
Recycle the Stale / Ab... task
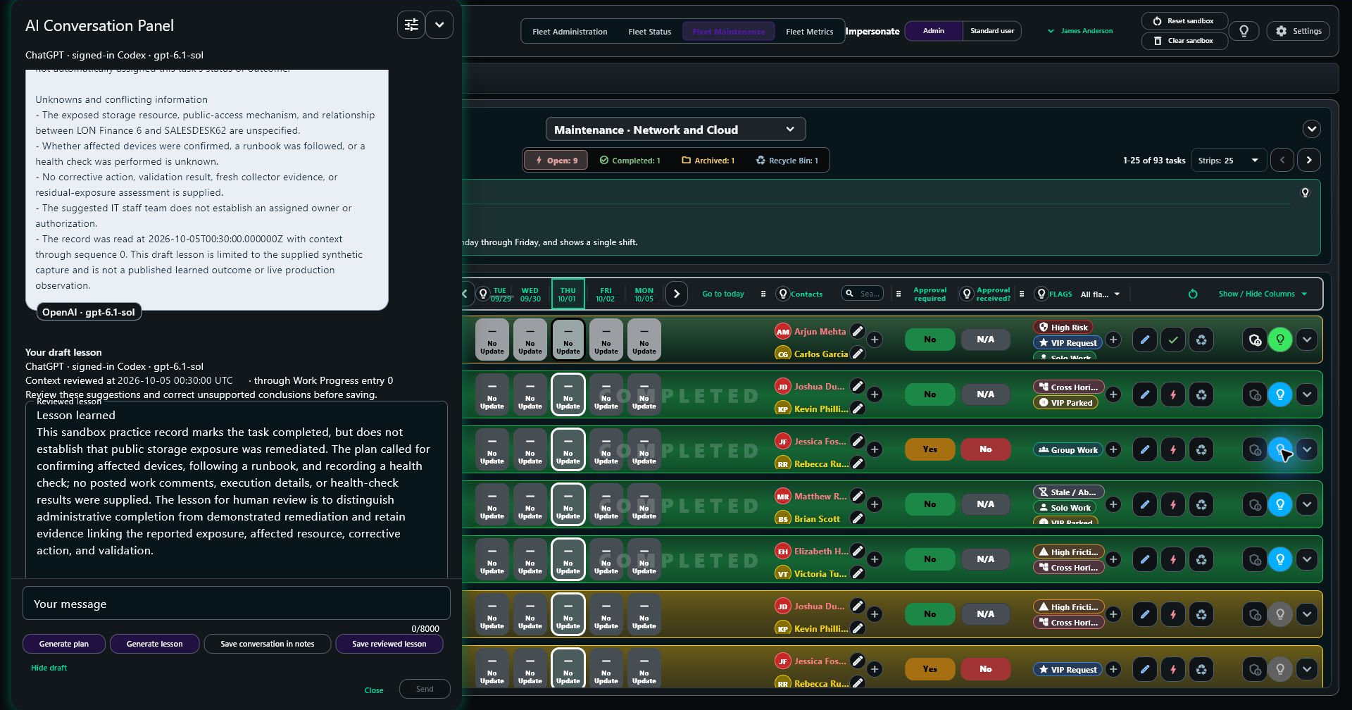1201,504
